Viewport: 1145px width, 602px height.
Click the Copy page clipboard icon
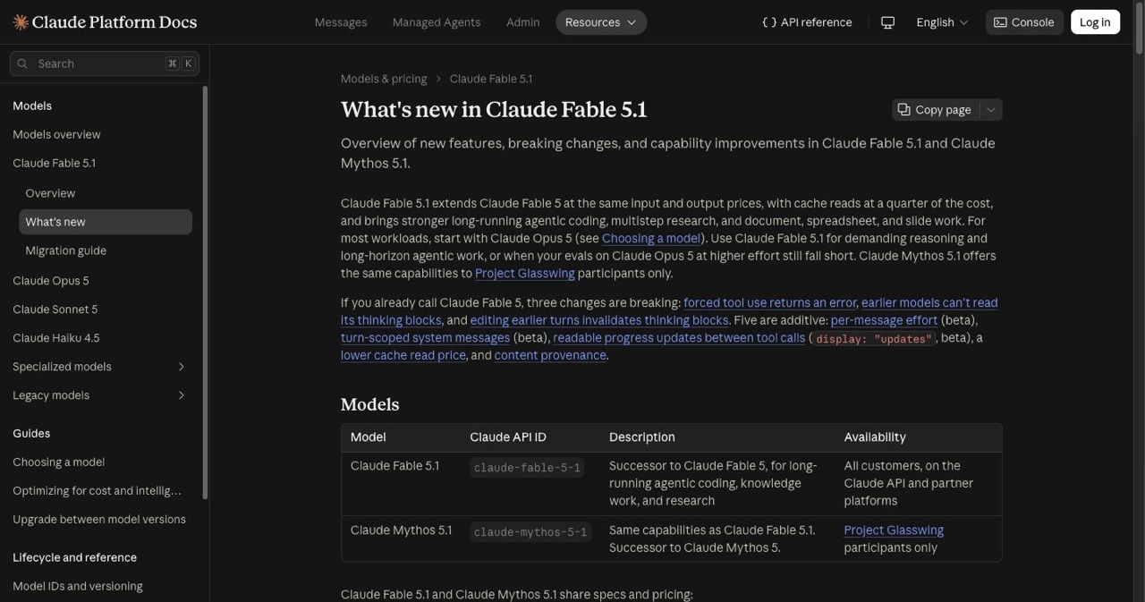pyautogui.click(x=904, y=109)
